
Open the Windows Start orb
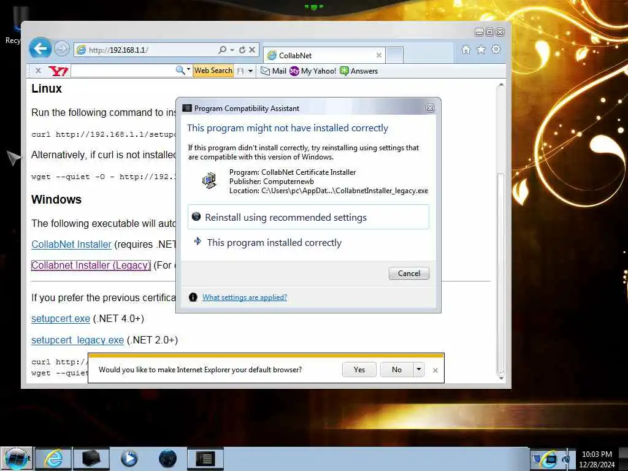coord(16,459)
